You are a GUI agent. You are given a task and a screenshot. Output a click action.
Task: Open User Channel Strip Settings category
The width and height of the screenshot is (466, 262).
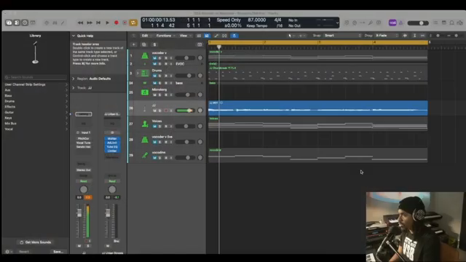click(x=36, y=84)
